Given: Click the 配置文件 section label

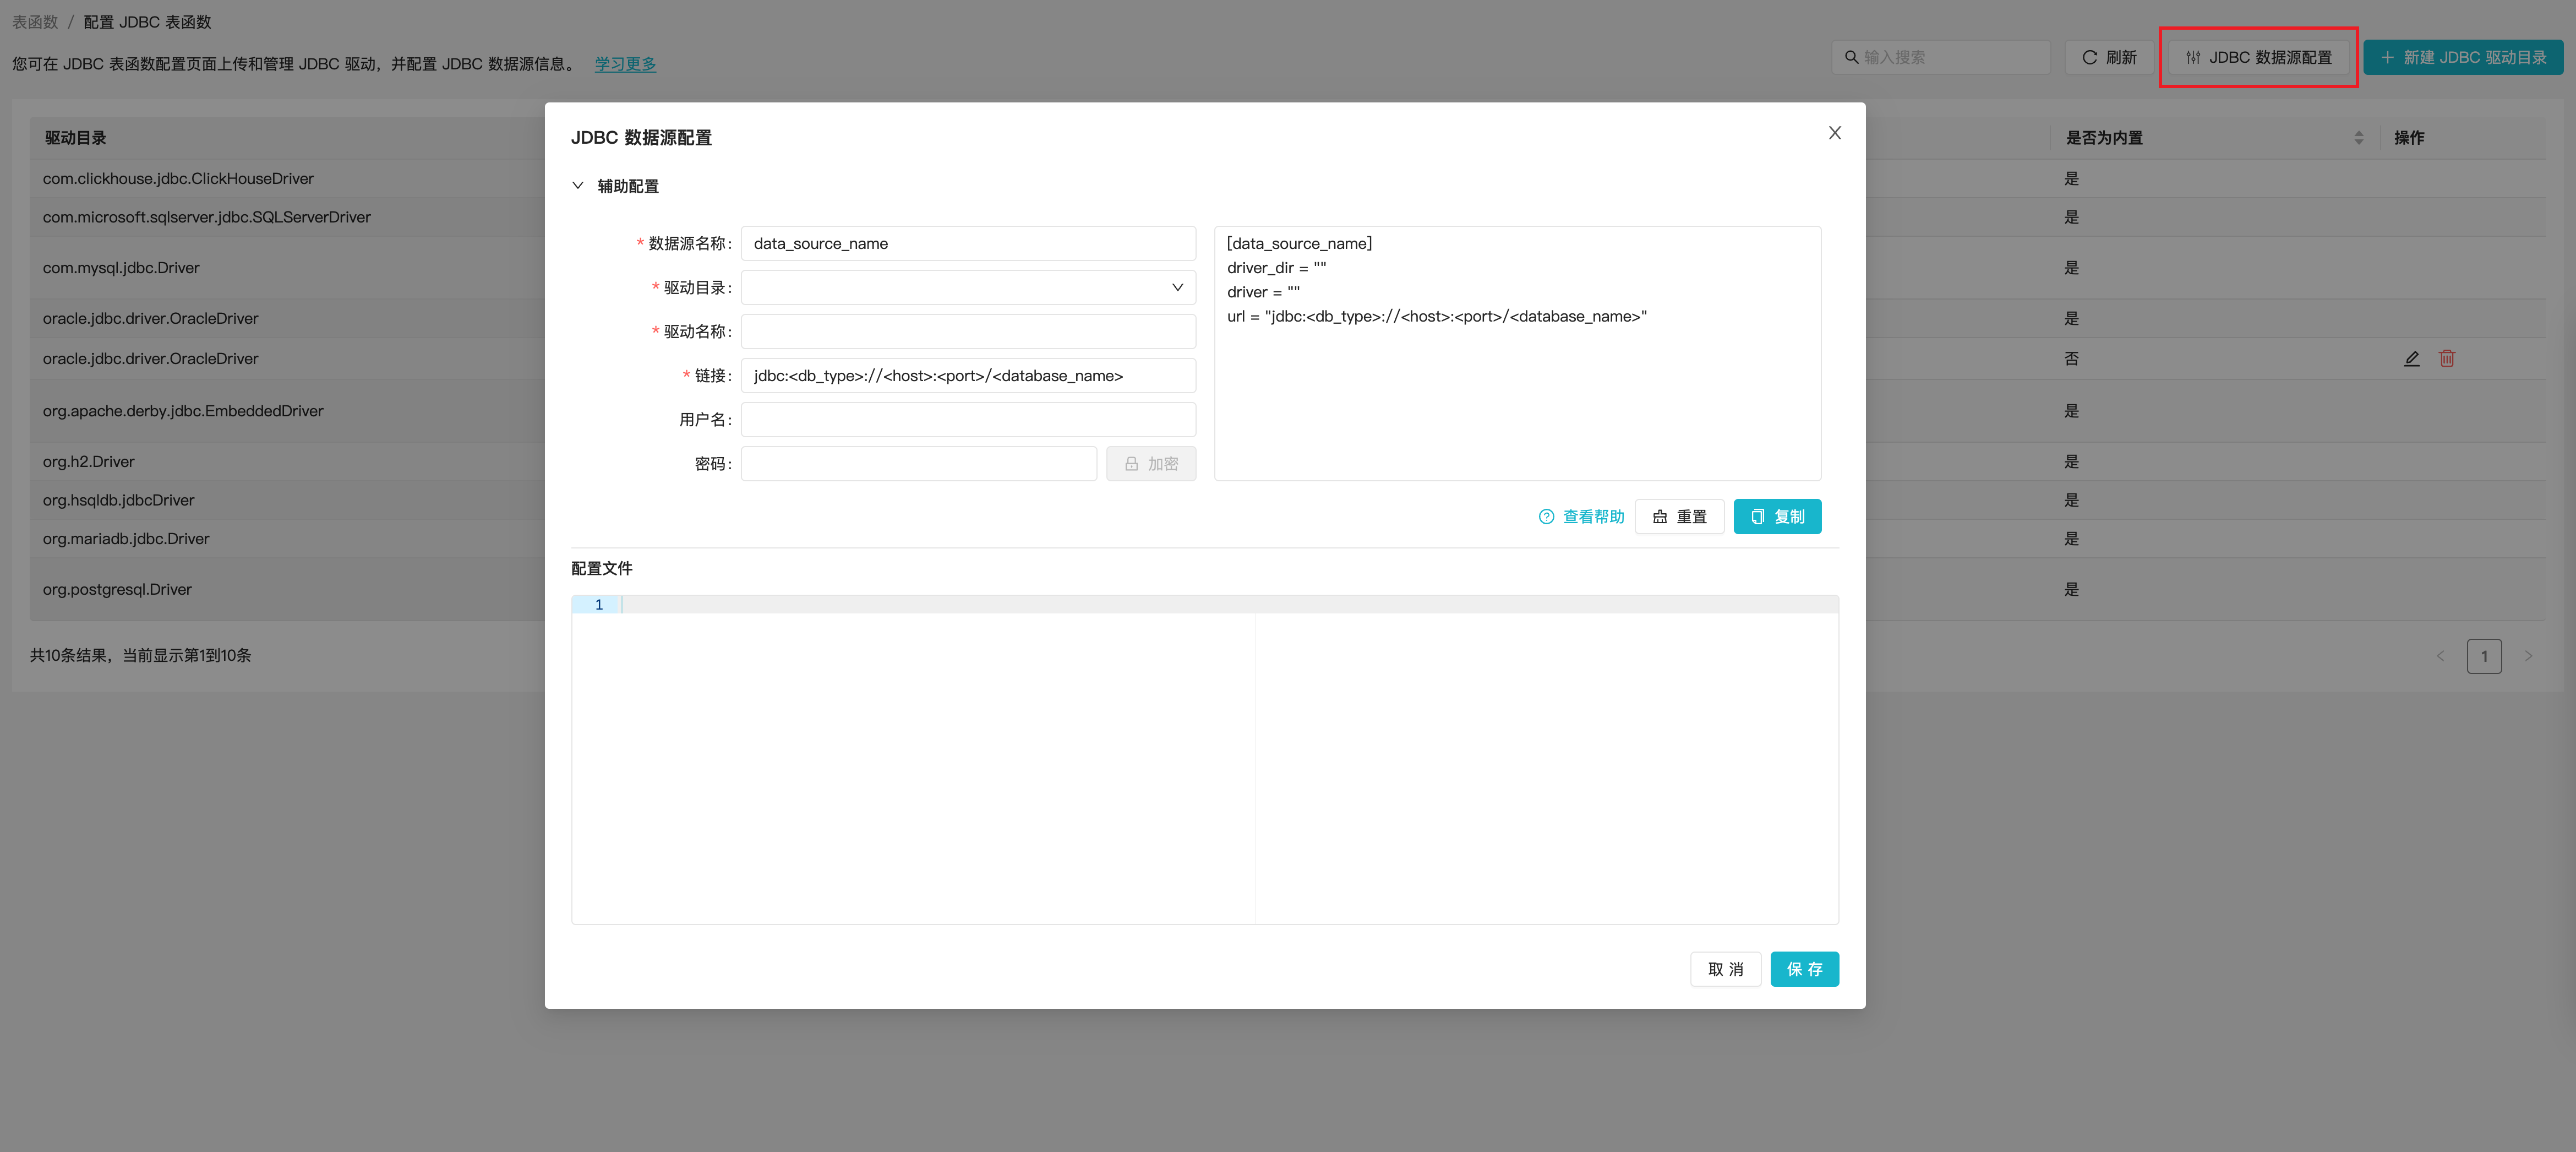Looking at the screenshot, I should click(602, 568).
